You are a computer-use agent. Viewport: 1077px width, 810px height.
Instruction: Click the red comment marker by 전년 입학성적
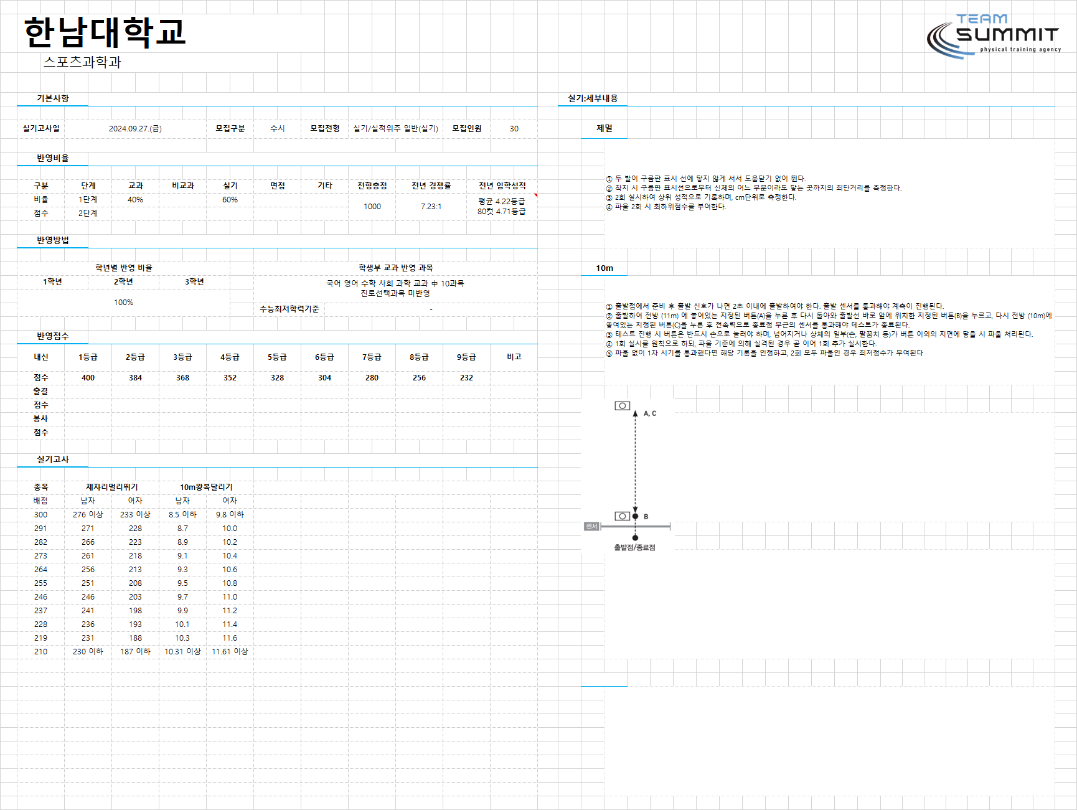[535, 195]
